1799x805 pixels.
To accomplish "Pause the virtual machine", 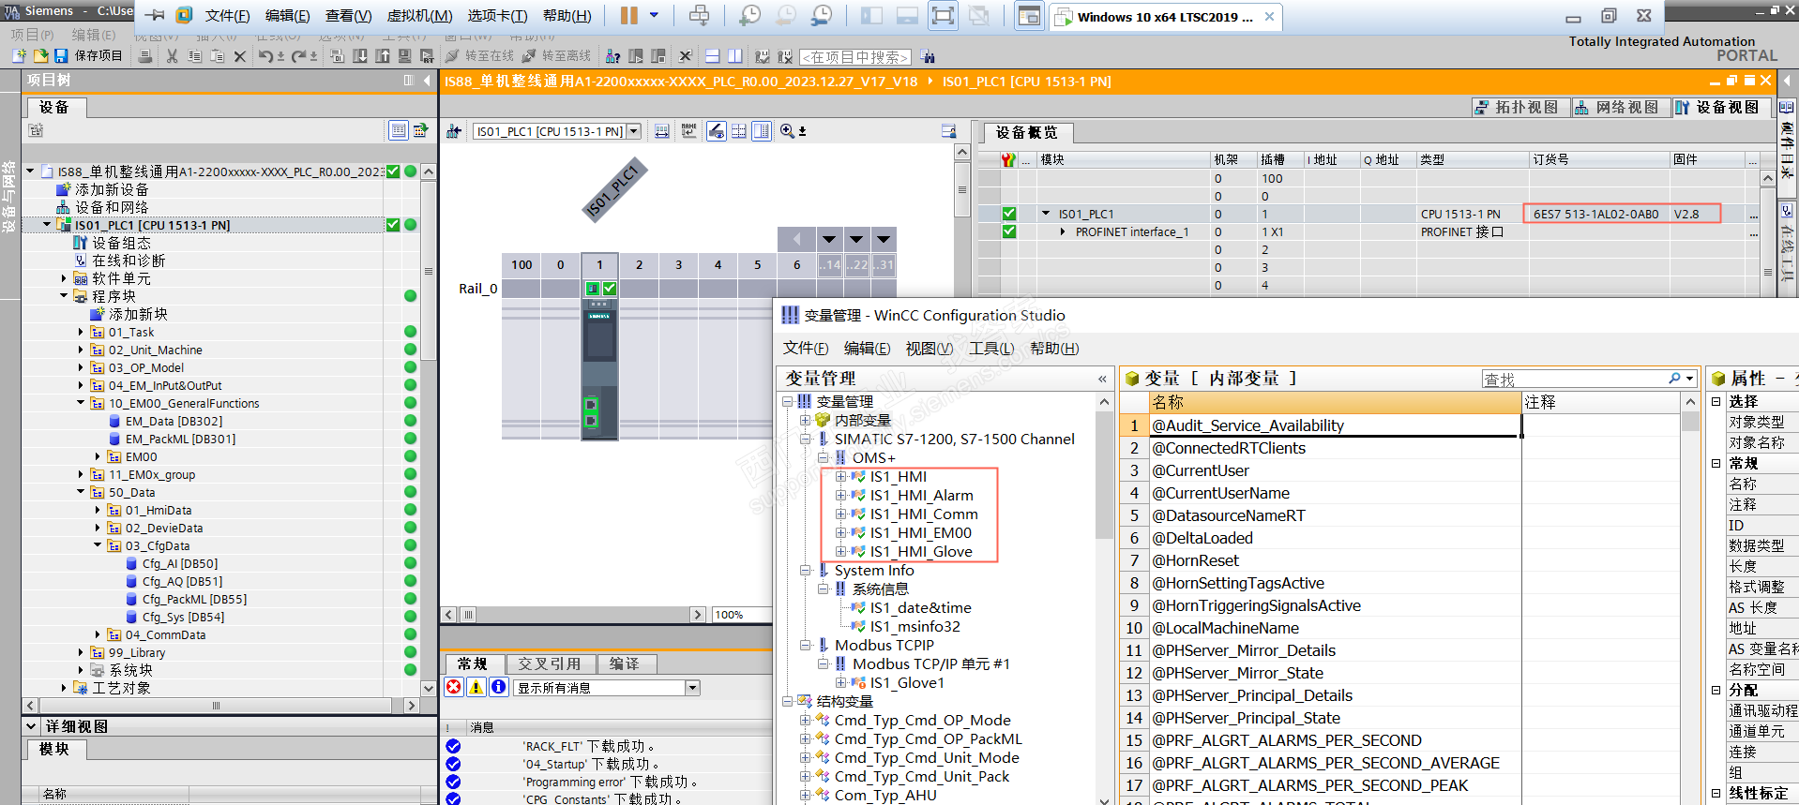I will point(628,15).
